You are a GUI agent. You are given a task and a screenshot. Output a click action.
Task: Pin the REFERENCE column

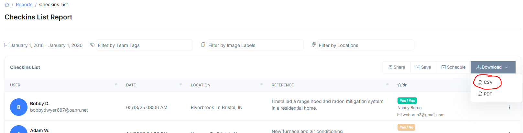[x=387, y=84]
